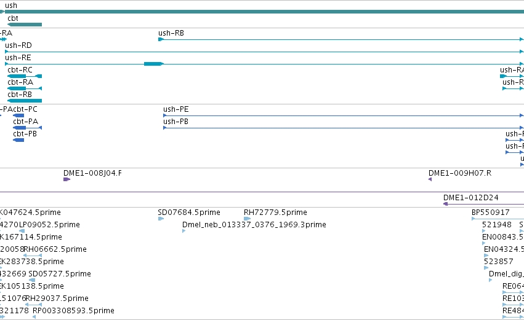The height and width of the screenshot is (320, 524).
Task: Click the 521948 feature label
Action: coord(497,225)
